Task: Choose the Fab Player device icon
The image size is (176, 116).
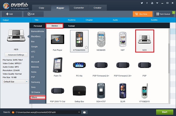Action: [57, 41]
